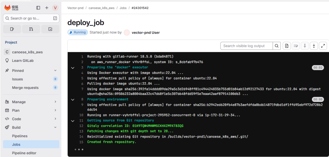Click the canoese_k8s_aws C project avatar
Viewport: 329px width, 157px height.
click(x=7, y=52)
